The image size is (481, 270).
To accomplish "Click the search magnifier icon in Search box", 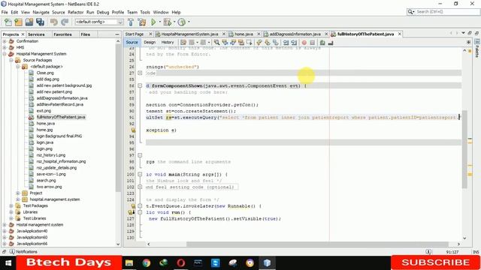I will 410,12.
